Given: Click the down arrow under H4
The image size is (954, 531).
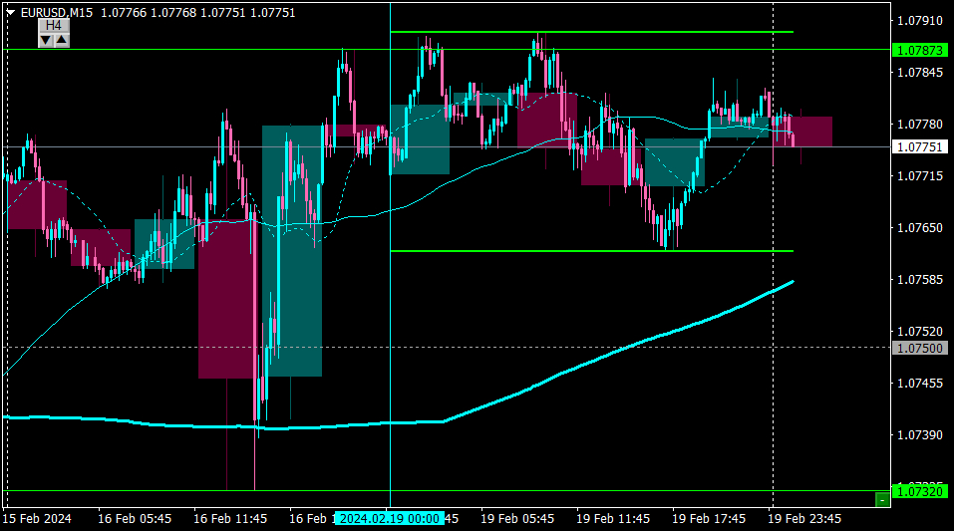Looking at the screenshot, I should point(45,40).
